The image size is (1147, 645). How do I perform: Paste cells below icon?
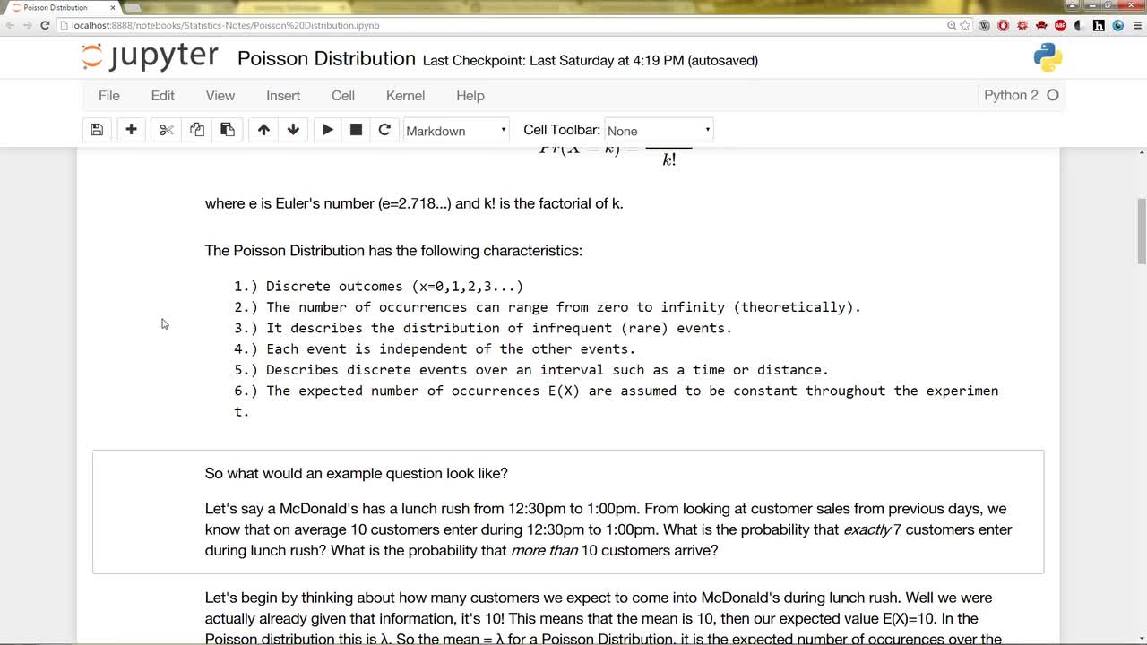pyautogui.click(x=228, y=130)
